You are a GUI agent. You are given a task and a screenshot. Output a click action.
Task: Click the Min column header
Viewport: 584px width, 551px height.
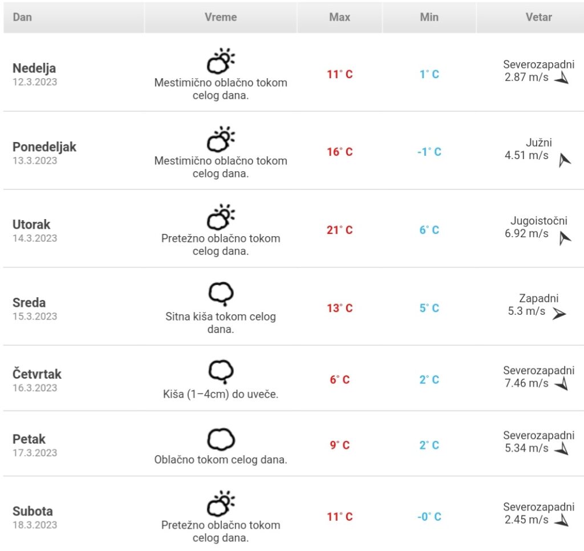[429, 17]
